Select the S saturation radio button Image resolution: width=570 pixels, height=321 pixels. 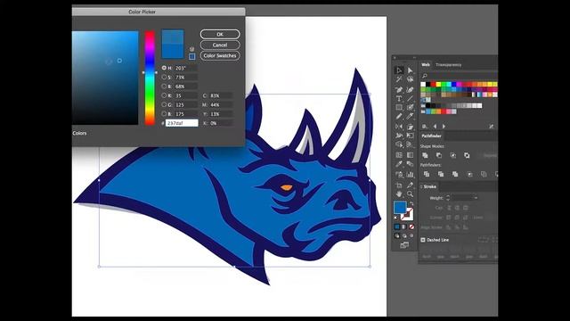point(164,78)
